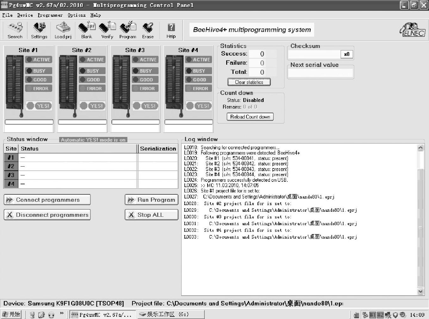
Task: Click Reload Count down button
Action: (x=250, y=117)
